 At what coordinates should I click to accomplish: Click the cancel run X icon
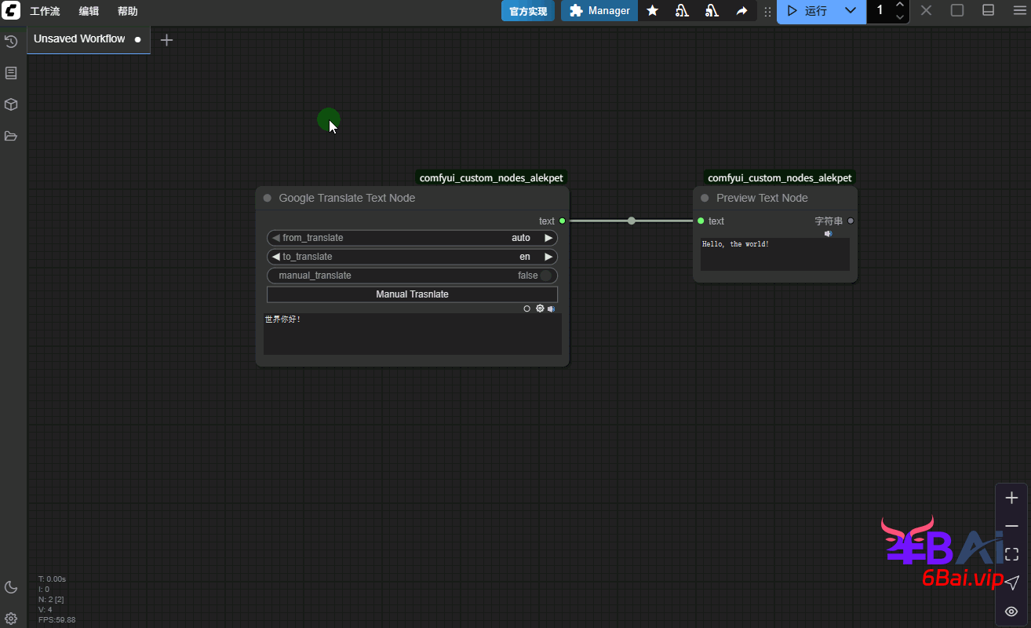[x=927, y=11]
